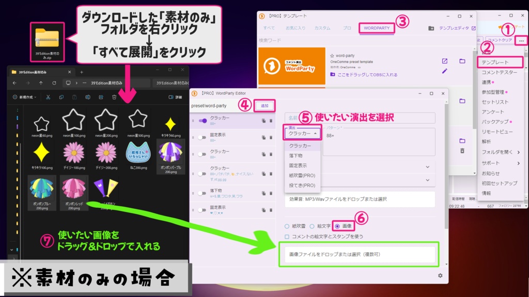Expand the collapsed section chevron in the editor

click(x=427, y=167)
